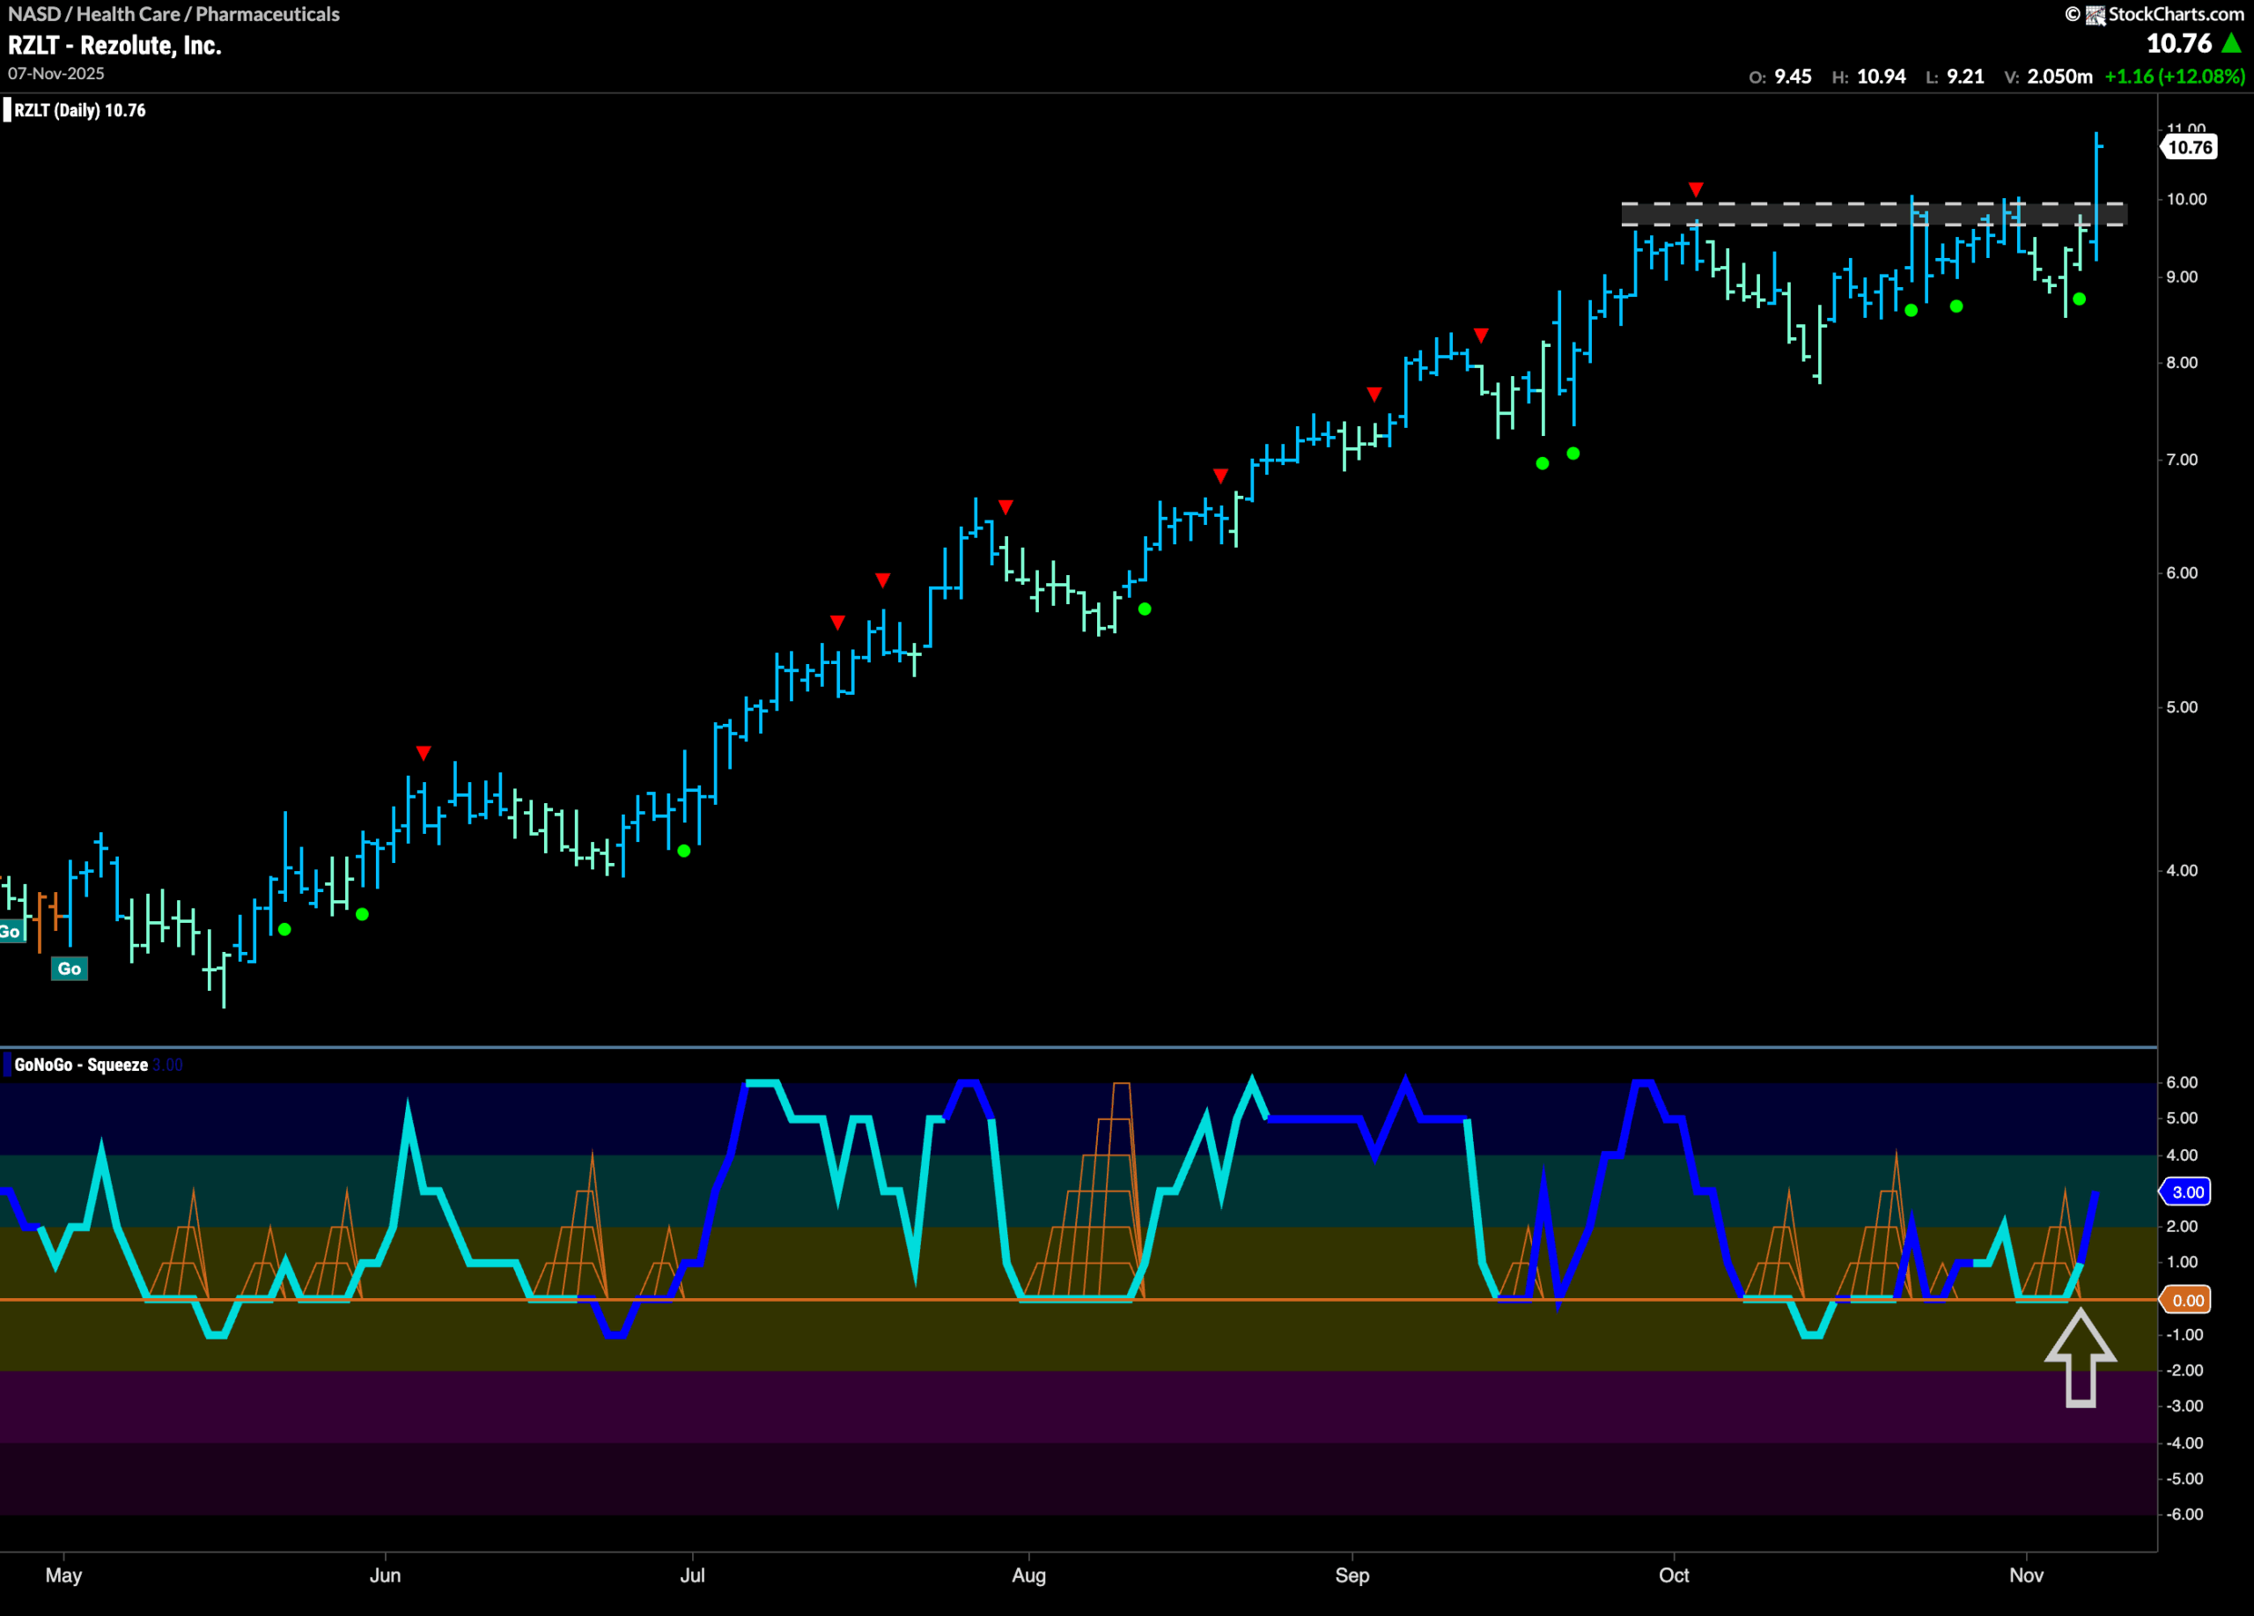
Task: Click the 10.00 price axis label
Action: [2186, 199]
